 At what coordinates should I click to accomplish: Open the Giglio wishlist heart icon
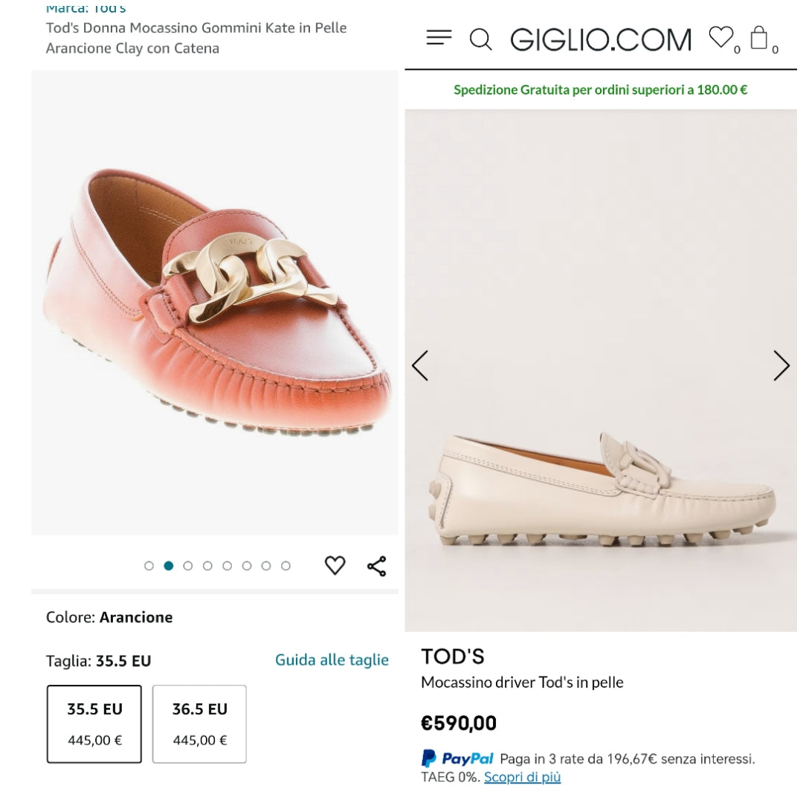720,37
